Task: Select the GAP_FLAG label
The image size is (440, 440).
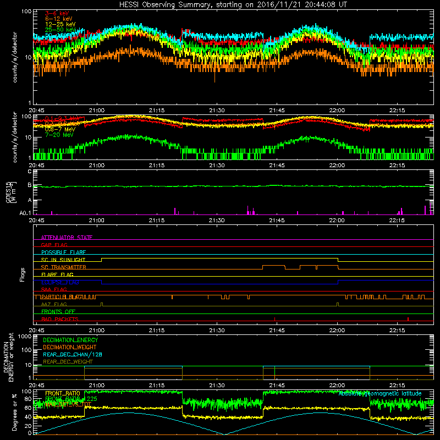Action: point(54,245)
